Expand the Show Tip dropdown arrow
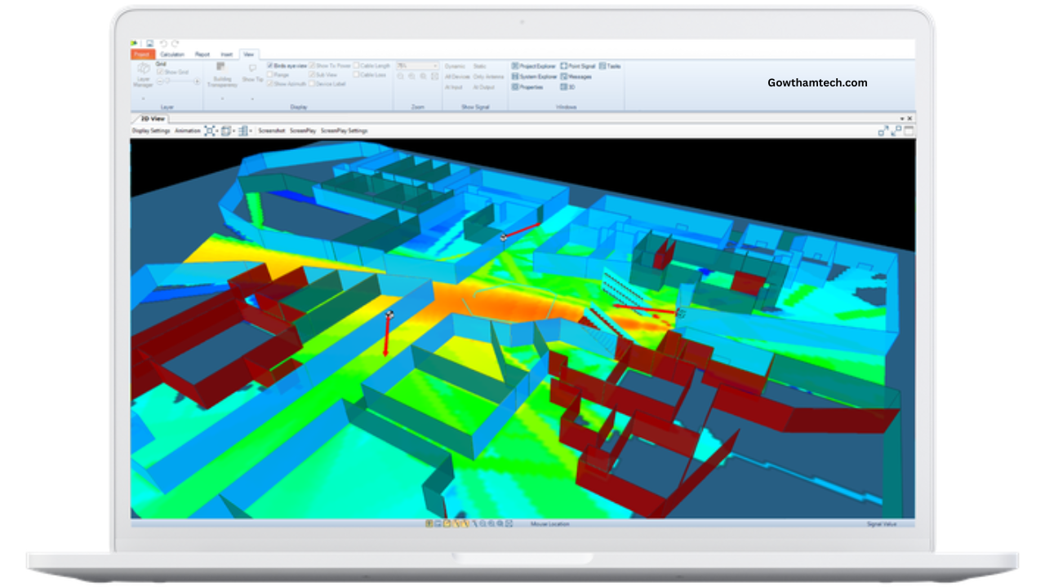The width and height of the screenshot is (1045, 587). point(252,99)
